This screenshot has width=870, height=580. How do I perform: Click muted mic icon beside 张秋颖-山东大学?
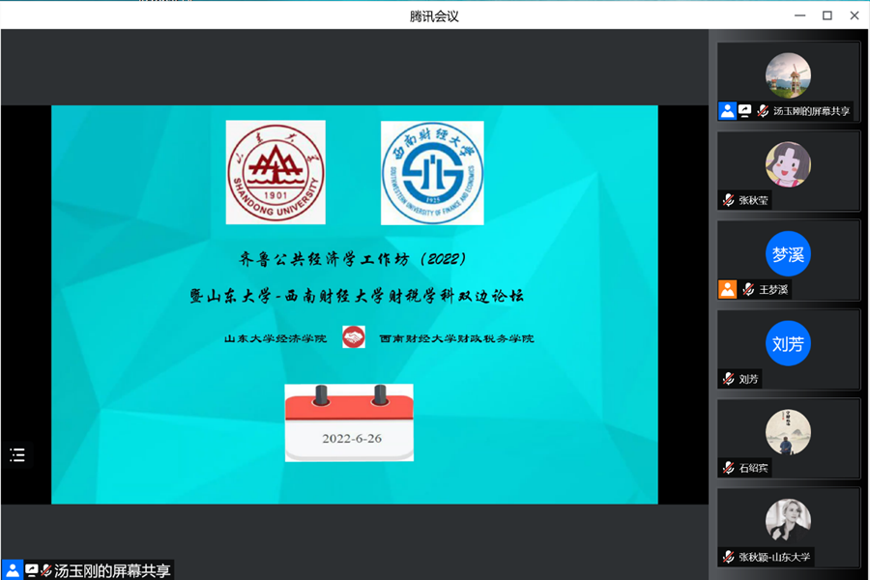click(x=729, y=557)
